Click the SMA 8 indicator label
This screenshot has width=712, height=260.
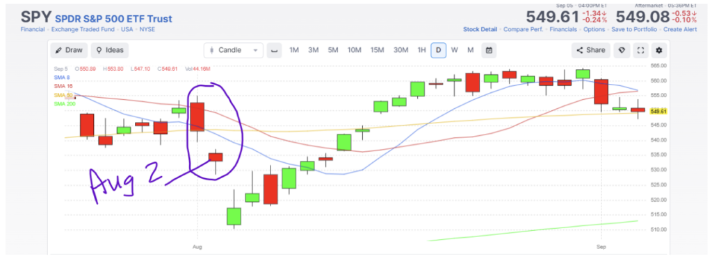click(61, 78)
